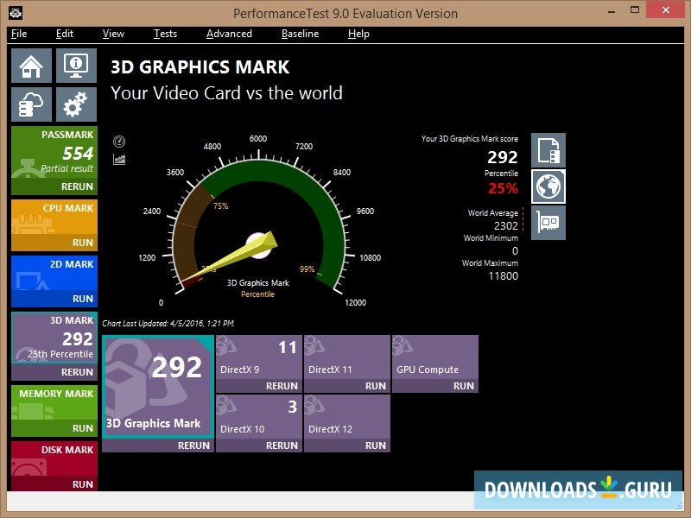Click the DOWNLOADS.GURU logo
Screen dimensions: 691x518
(577, 488)
